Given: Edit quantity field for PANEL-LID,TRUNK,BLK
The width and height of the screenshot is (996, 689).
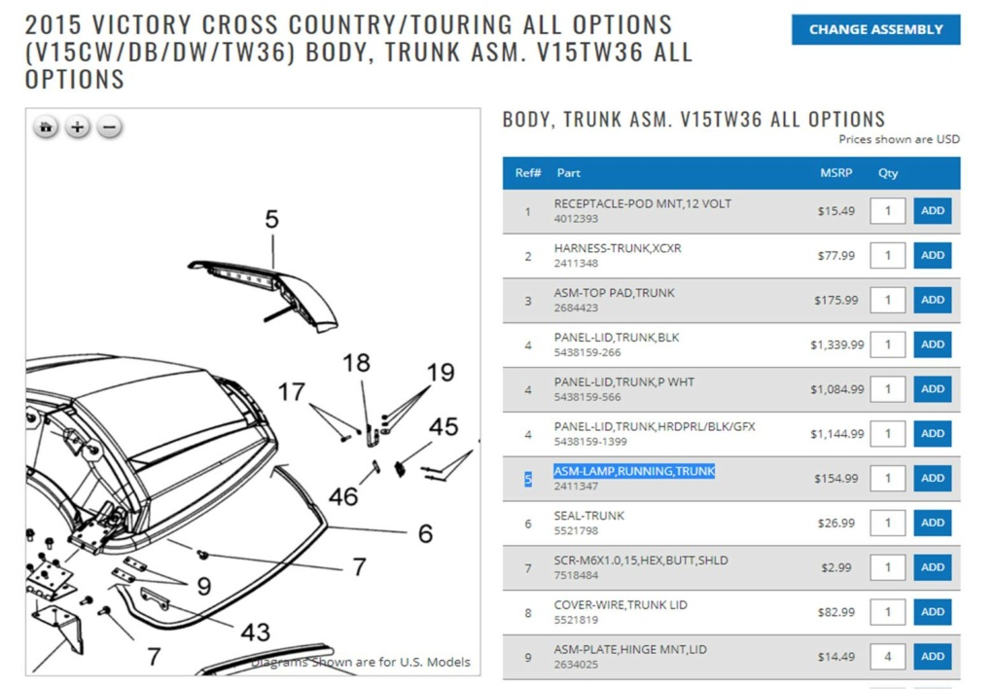Looking at the screenshot, I should click(x=887, y=344).
